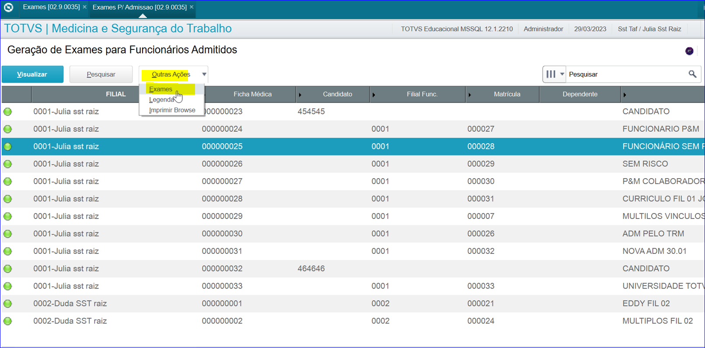Screen dimensions: 705x348
Task: Focus the Pesquisar search input field
Action: 625,74
